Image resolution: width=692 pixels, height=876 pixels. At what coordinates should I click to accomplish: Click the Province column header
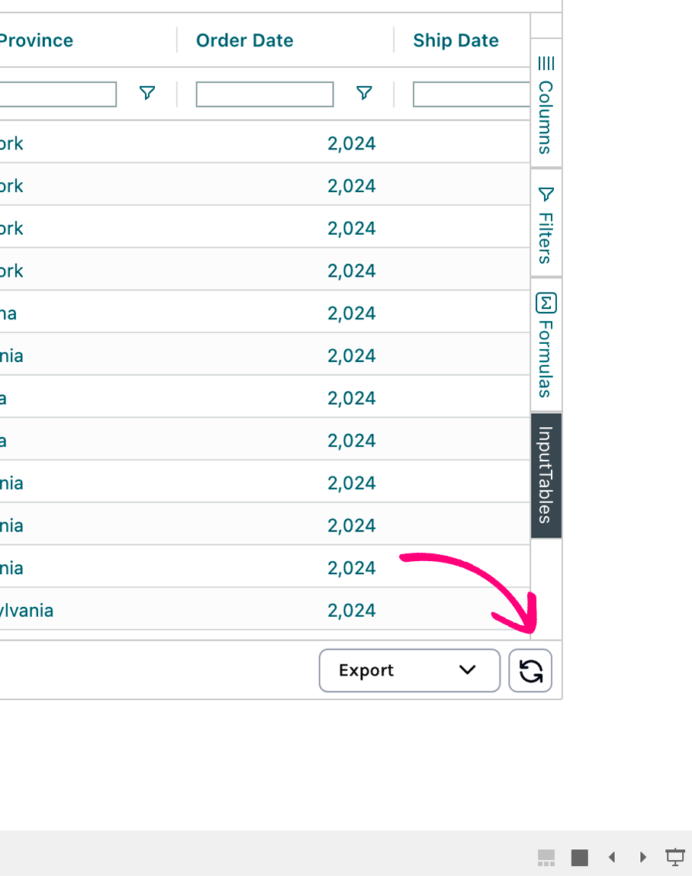coord(37,40)
